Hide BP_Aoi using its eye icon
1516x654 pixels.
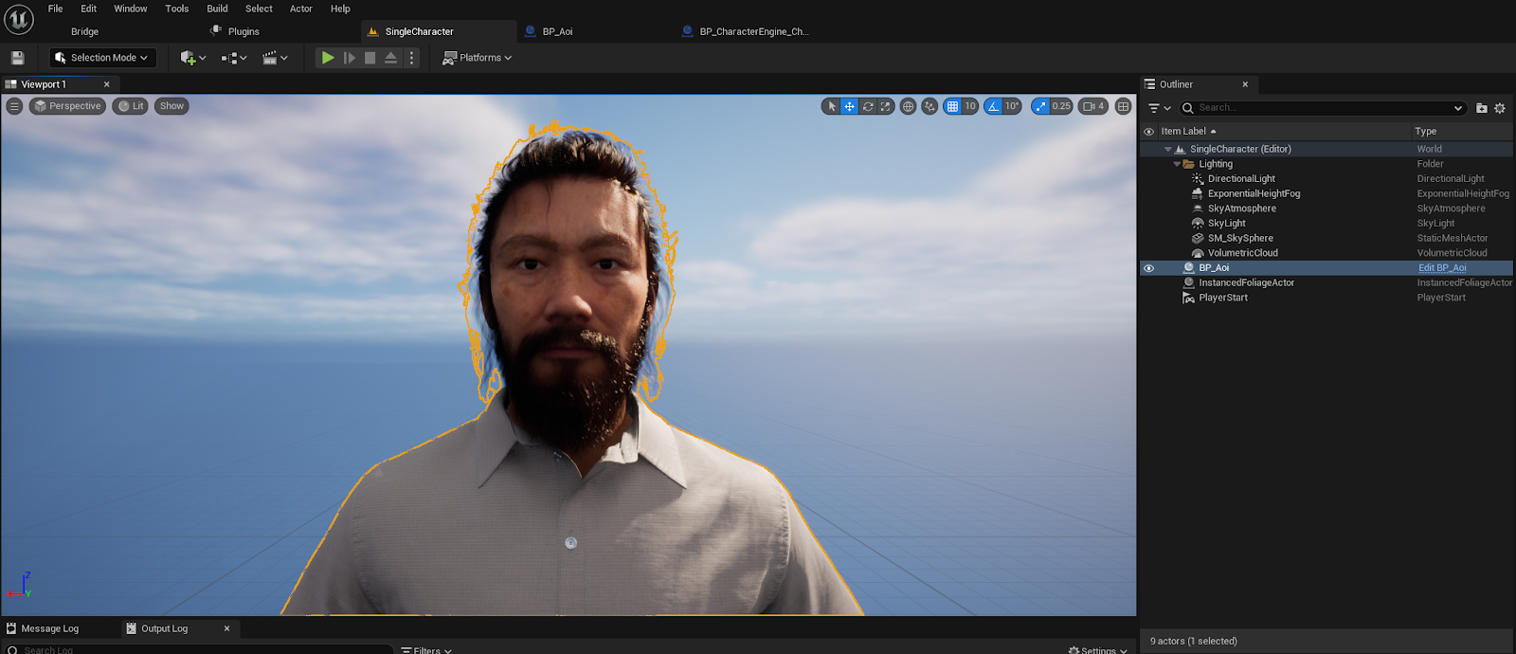(1149, 268)
